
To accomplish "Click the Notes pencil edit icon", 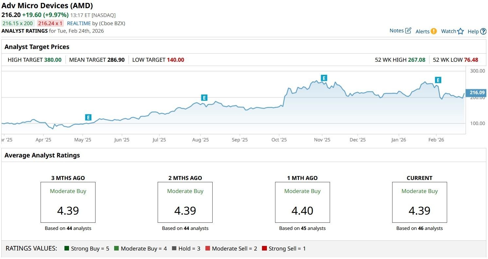I will (x=408, y=31).
